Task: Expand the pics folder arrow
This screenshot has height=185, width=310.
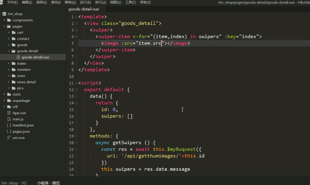Action: pos(9,88)
